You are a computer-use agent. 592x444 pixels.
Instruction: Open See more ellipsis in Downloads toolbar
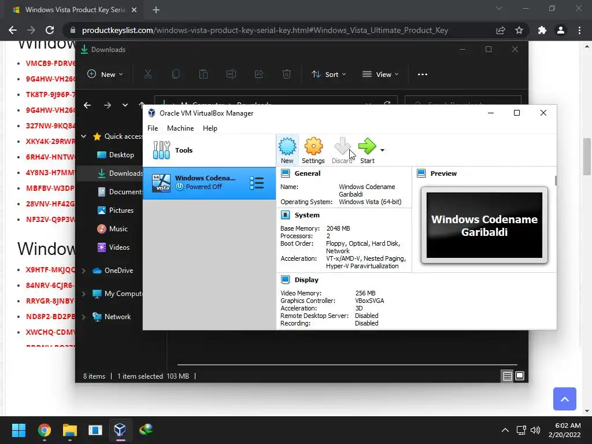tap(423, 75)
